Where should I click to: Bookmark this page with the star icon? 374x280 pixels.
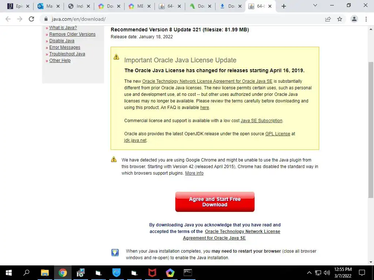[340, 19]
